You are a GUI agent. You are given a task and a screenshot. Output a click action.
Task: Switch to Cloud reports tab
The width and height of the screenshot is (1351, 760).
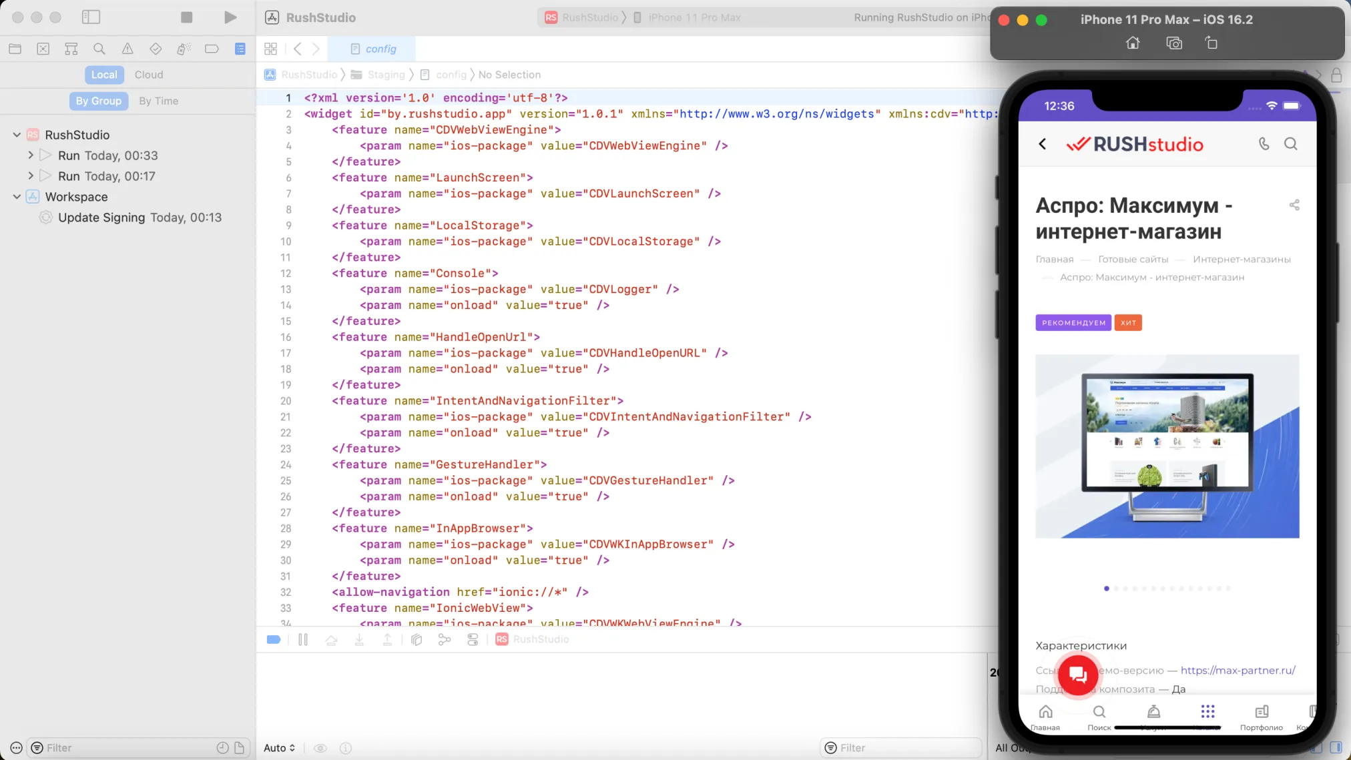[x=148, y=75]
